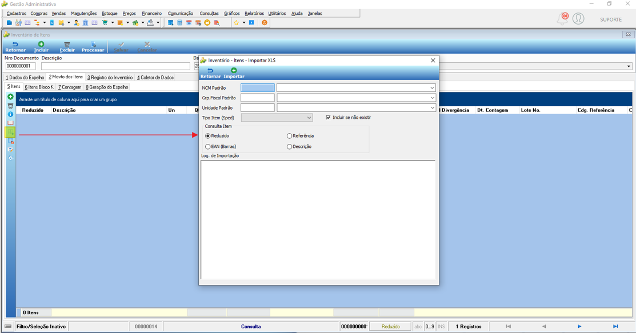The height and width of the screenshot is (333, 636).
Task: Click the user profile avatar icon
Action: click(x=578, y=19)
